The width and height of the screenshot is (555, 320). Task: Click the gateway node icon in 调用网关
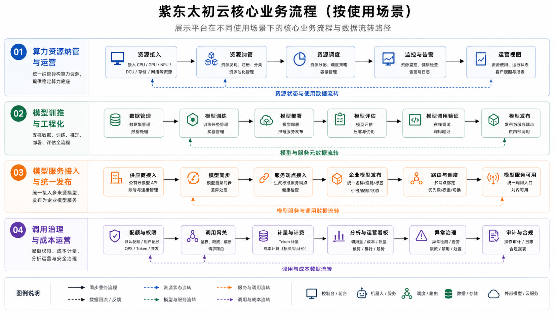(x=193, y=236)
